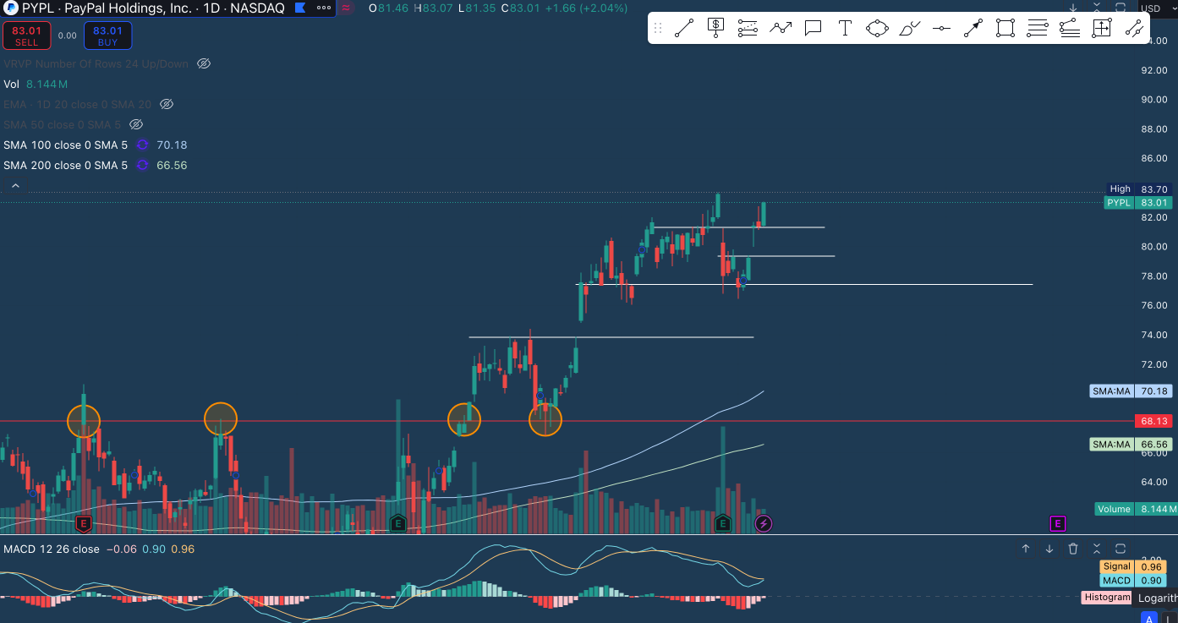The height and width of the screenshot is (623, 1178).
Task: Choose the measure range box tool
Action: point(1102,29)
